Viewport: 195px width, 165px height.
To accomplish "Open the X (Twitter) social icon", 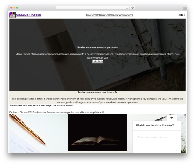I will pyautogui.click(x=184, y=15).
